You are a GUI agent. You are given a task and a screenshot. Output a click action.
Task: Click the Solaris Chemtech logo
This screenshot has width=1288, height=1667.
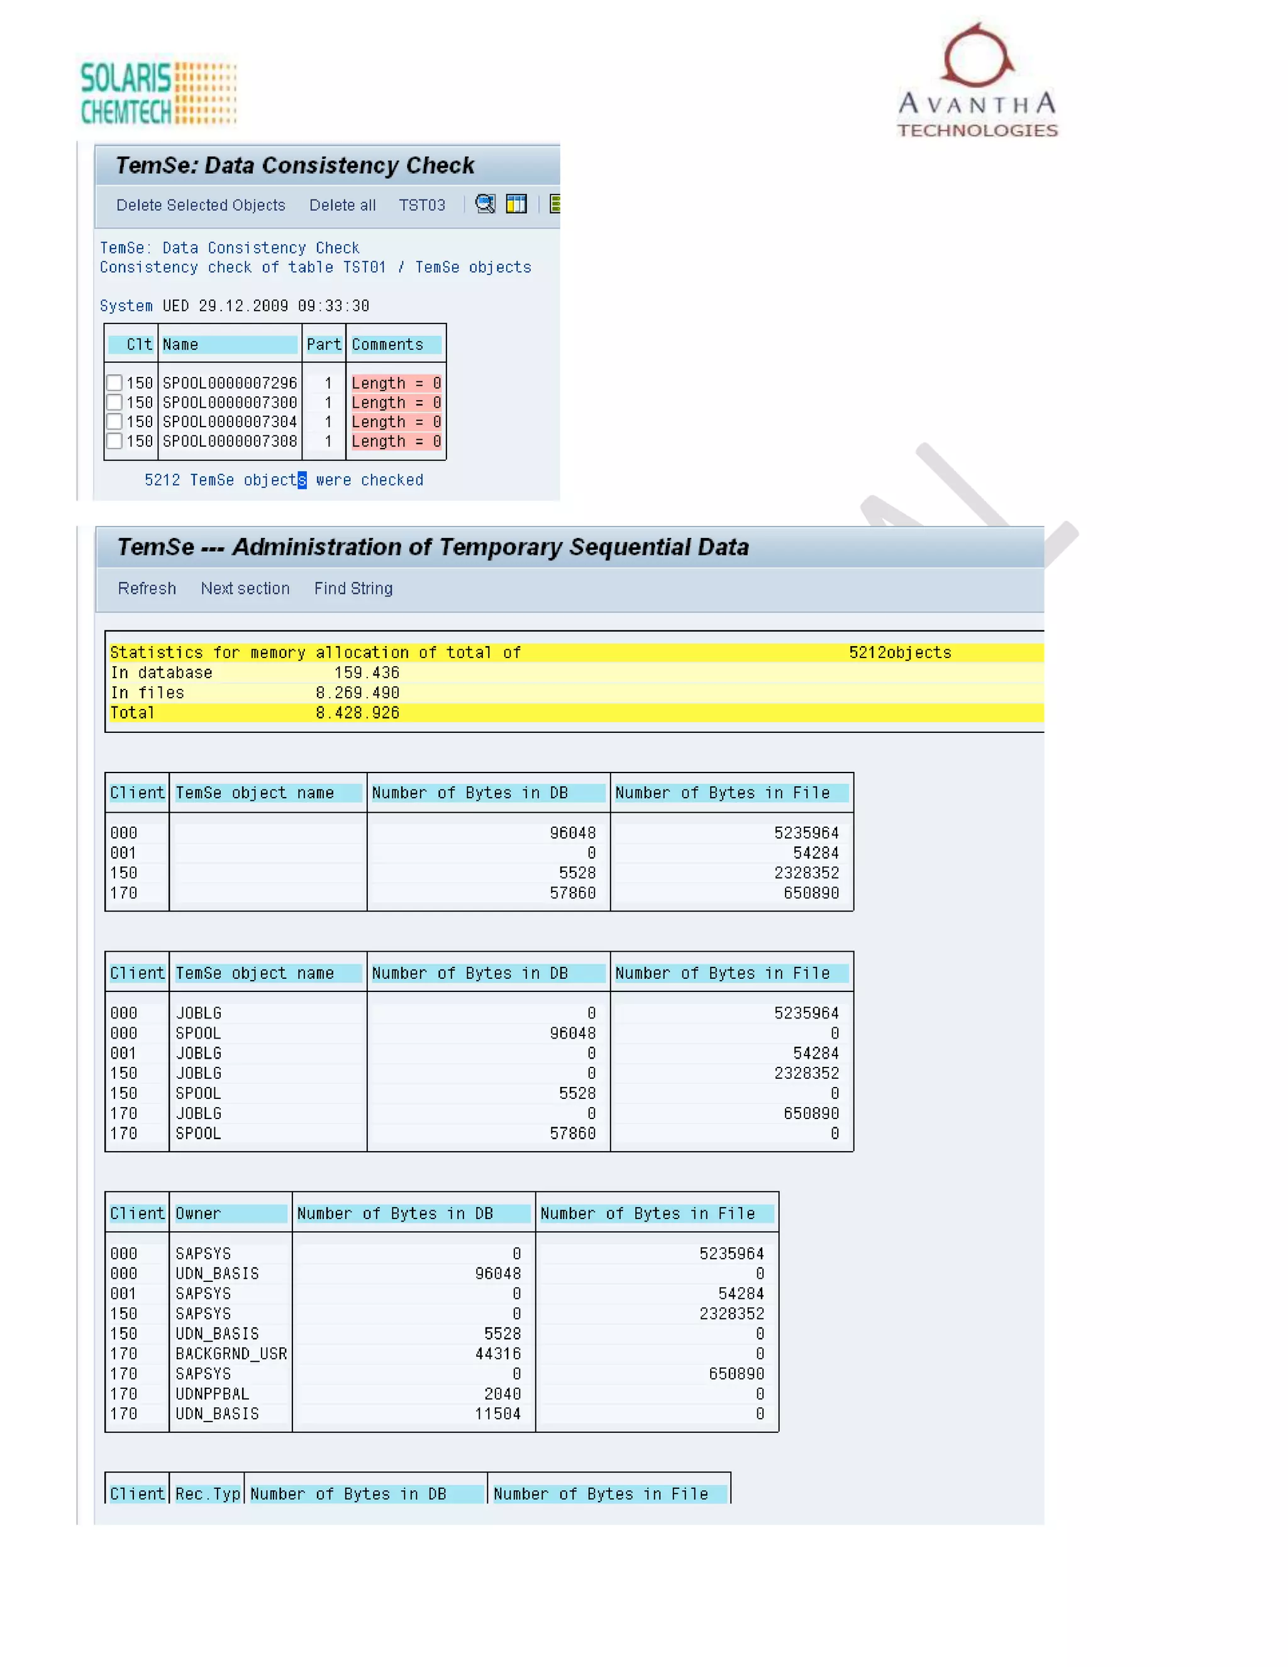[x=158, y=93]
